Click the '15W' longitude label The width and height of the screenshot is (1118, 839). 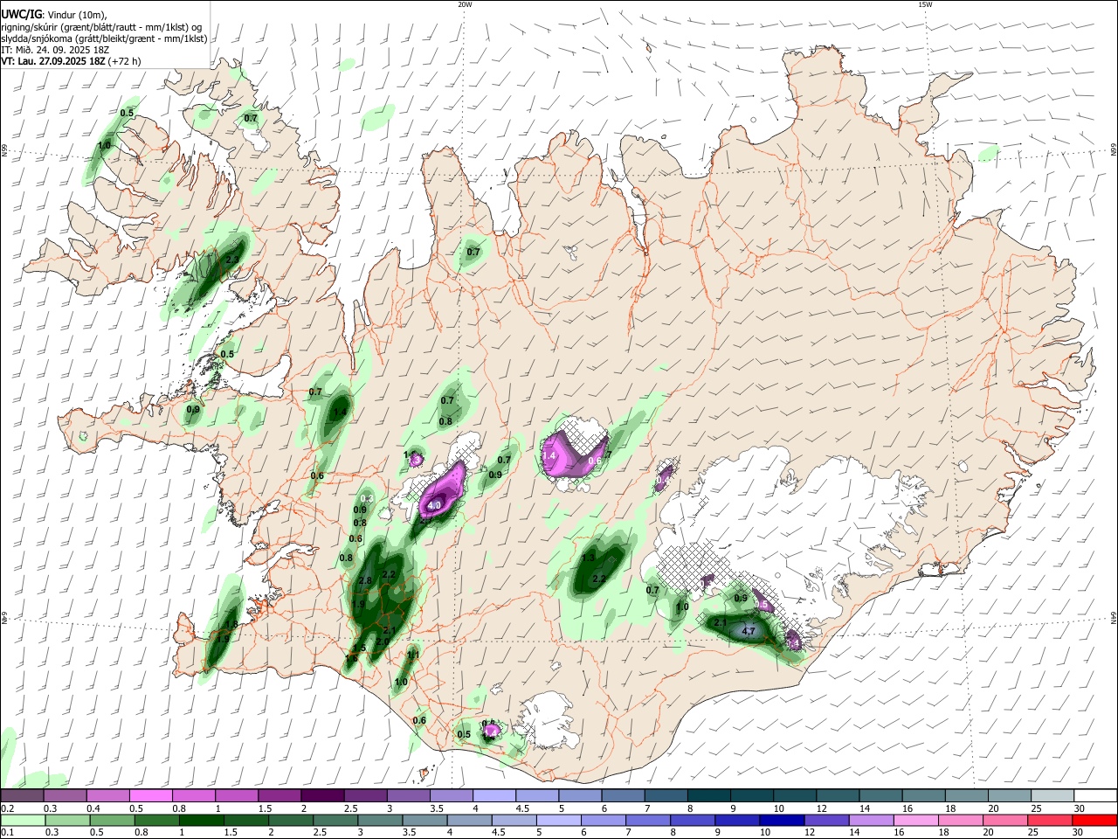925,4
